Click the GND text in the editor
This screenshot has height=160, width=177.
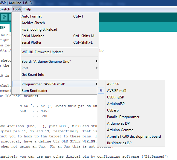pos(44,116)
